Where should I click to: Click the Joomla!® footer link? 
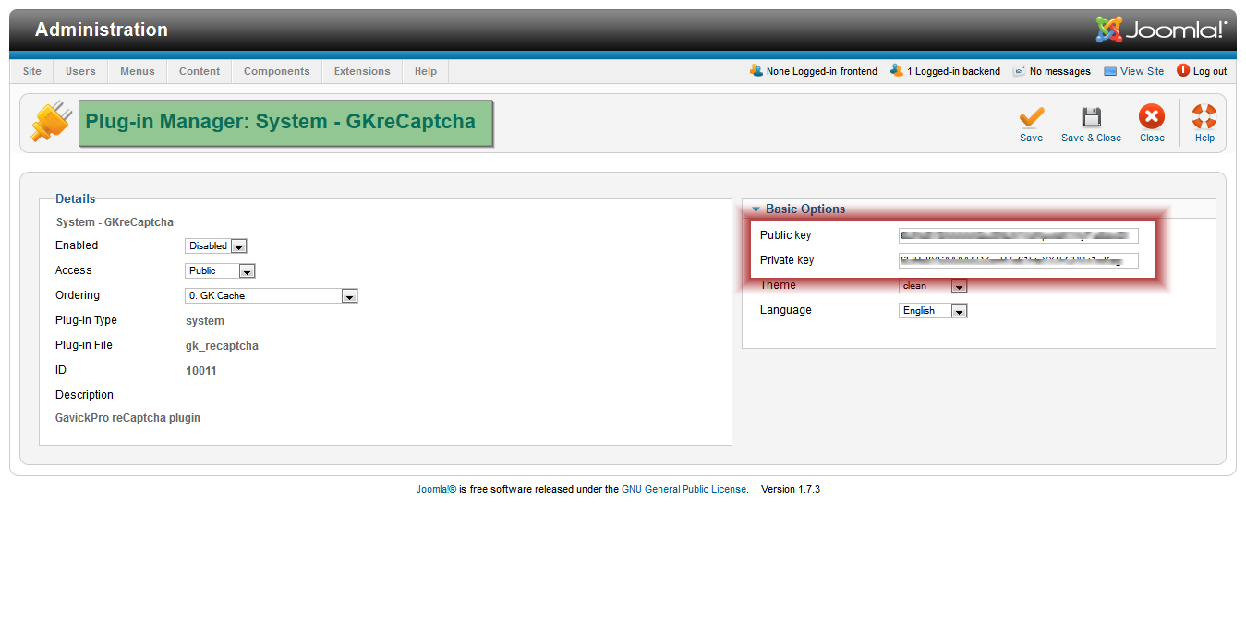pos(436,489)
